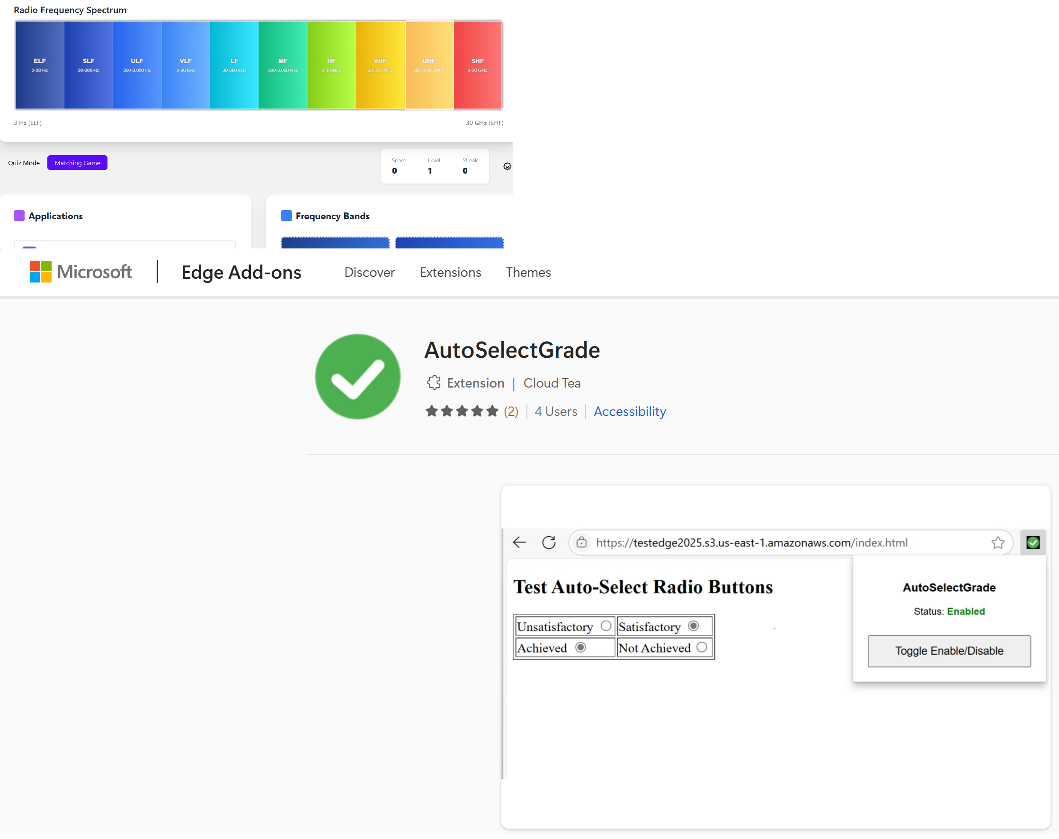The image size is (1059, 839).
Task: Click the blue Frequency Bands icon
Action: (286, 215)
